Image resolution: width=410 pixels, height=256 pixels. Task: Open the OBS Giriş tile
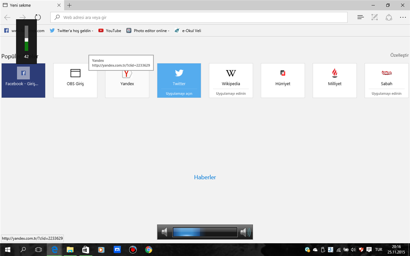coord(75,80)
